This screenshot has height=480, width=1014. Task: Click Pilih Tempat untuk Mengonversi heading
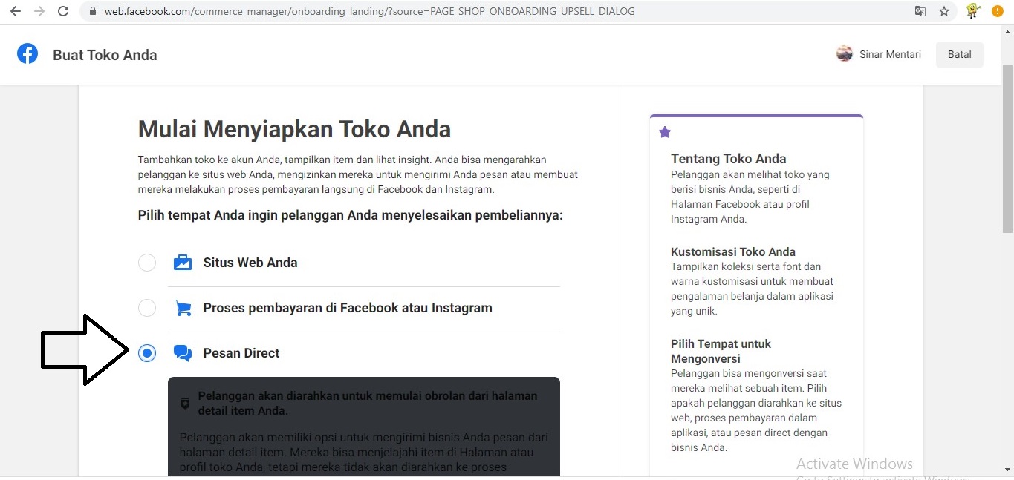pos(721,351)
